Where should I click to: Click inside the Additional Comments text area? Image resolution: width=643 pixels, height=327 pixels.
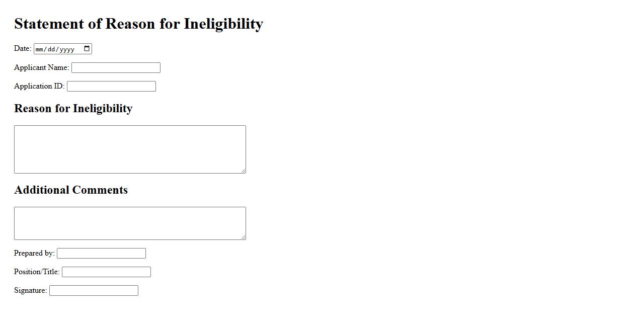click(130, 223)
